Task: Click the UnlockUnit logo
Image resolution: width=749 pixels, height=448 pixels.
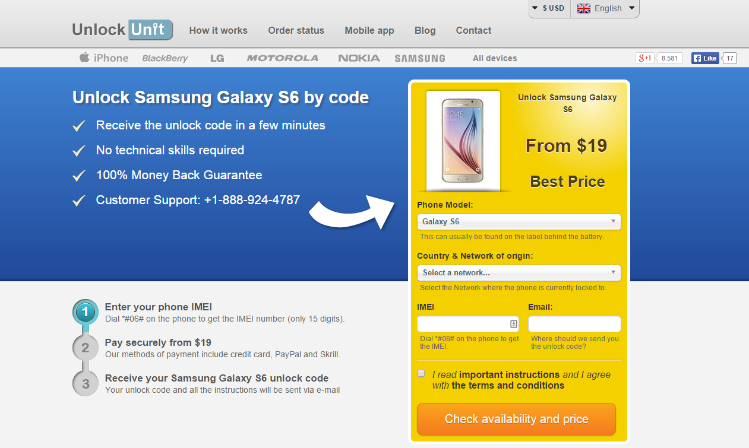Action: 122,30
